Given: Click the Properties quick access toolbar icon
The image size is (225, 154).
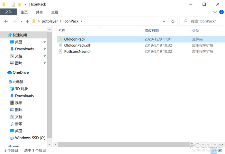Looking at the screenshot, I should pyautogui.click(x=13, y=4).
